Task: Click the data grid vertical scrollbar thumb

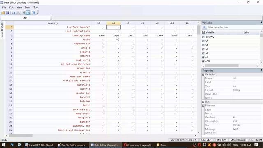Action: point(198,30)
